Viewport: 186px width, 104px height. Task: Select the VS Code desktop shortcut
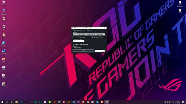pos(3,52)
